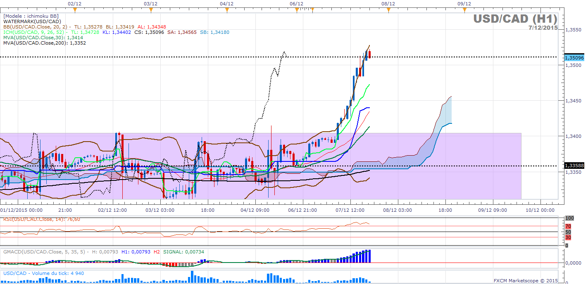The image size is (588, 284).
Task: Click the FXCM Marketscope © 2015 credit
Action: click(x=526, y=280)
